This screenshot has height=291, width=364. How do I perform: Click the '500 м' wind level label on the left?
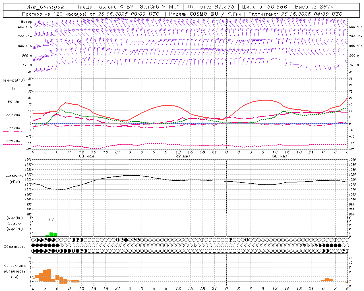click(27, 55)
